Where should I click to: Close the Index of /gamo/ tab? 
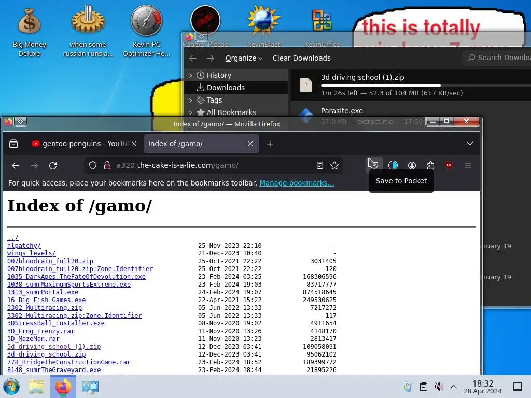tap(250, 144)
